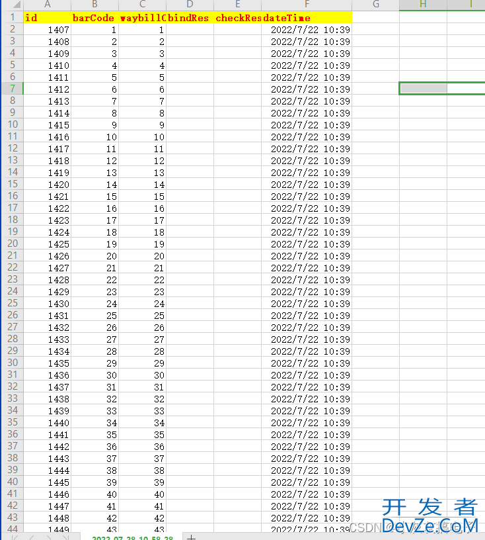Screen dimensions: 485x540
Task: Select the dateTime cell in row 9
Action: point(307,113)
